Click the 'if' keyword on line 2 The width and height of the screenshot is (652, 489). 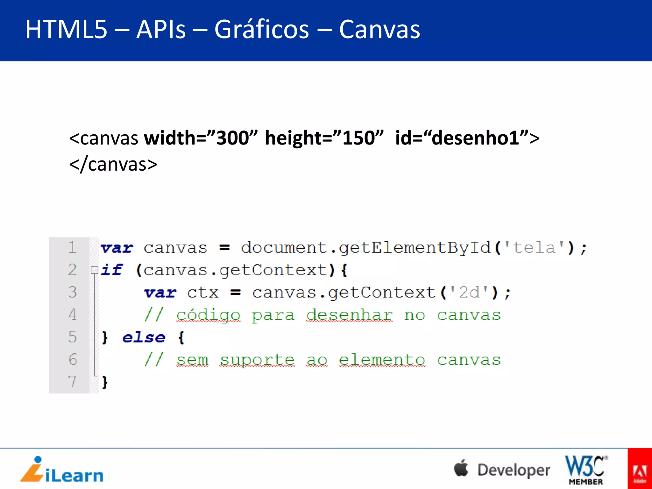pyautogui.click(x=111, y=270)
